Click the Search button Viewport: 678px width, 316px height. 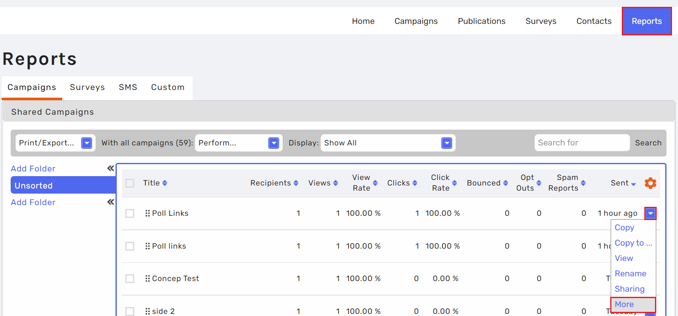pyautogui.click(x=648, y=143)
